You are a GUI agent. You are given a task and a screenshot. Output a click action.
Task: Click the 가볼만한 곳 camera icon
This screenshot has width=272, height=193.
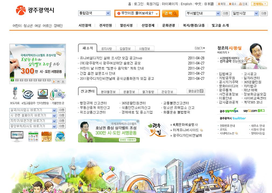(x=58, y=94)
